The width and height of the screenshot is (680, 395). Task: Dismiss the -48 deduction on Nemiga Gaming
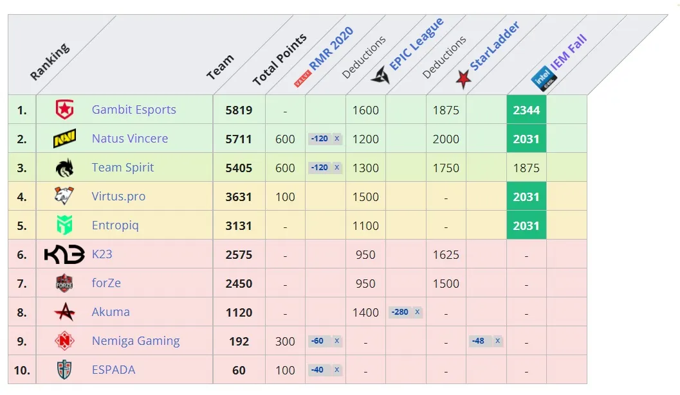(497, 341)
